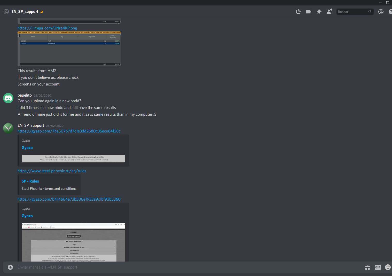The width and height of the screenshot is (392, 276).
Task: Add friends to this DM
Action: tap(329, 11)
